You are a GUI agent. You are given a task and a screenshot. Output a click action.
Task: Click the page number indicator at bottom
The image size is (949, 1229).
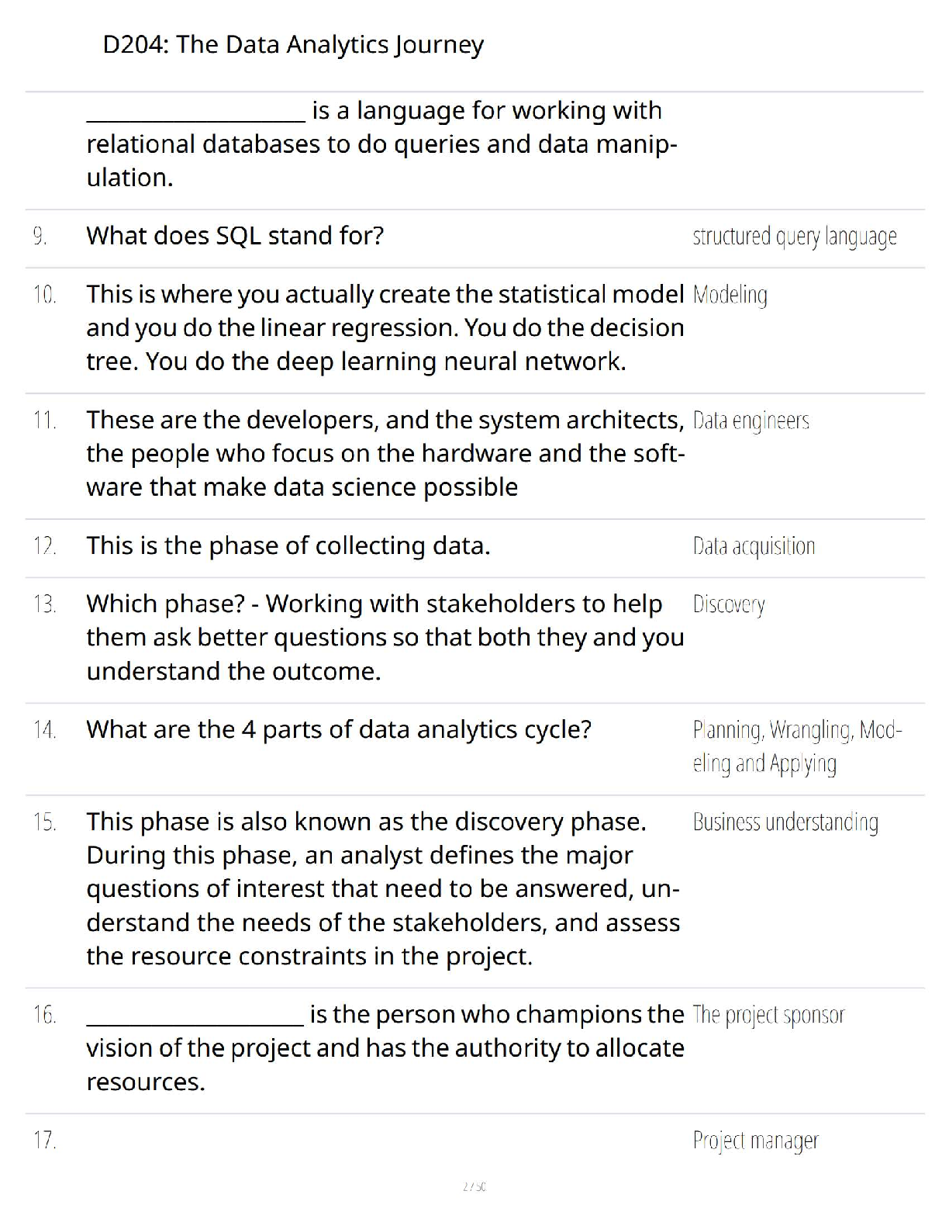474,1186
